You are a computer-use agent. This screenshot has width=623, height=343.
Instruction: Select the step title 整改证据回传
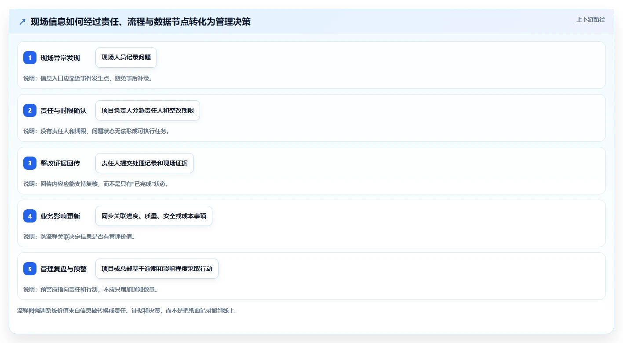click(x=60, y=163)
